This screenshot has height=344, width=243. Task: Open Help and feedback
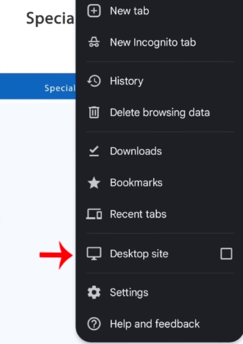tap(155, 324)
